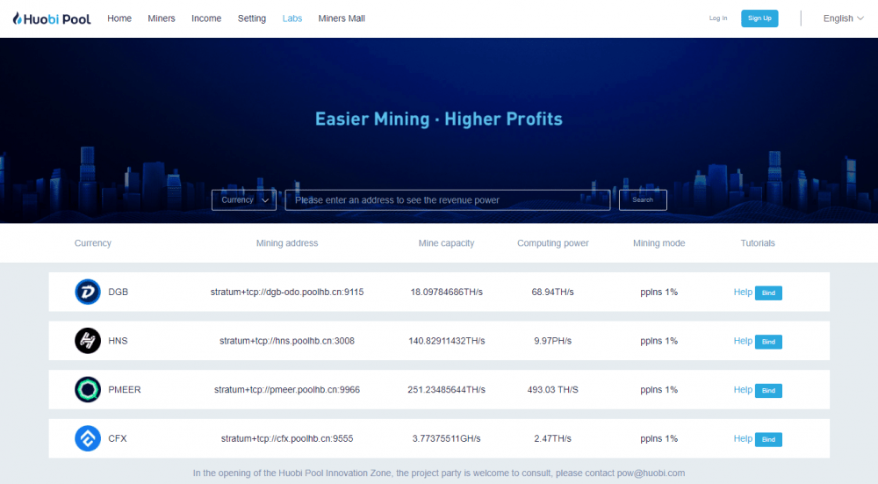878x484 pixels.
Task: Click the PMEER coin icon
Action: click(x=88, y=389)
